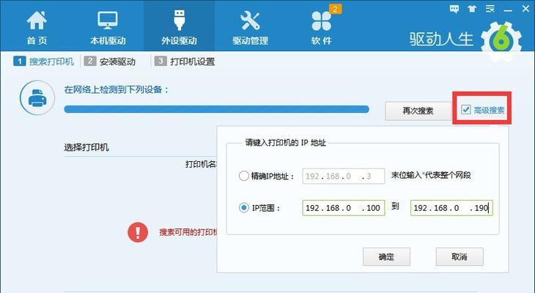Open 驱动管理 tab
Viewport: 535px width, 293px height.
pyautogui.click(x=250, y=28)
